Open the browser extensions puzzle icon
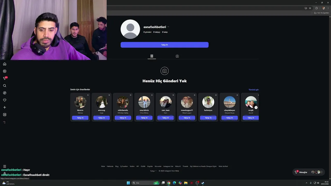Screen dimensions: 331x186 click(317, 8)
